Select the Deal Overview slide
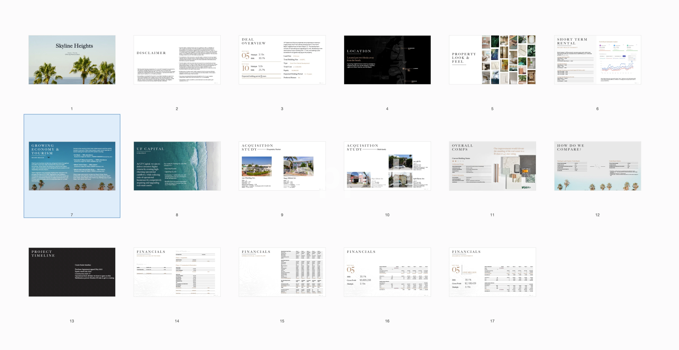This screenshot has width=679, height=350. 282,60
